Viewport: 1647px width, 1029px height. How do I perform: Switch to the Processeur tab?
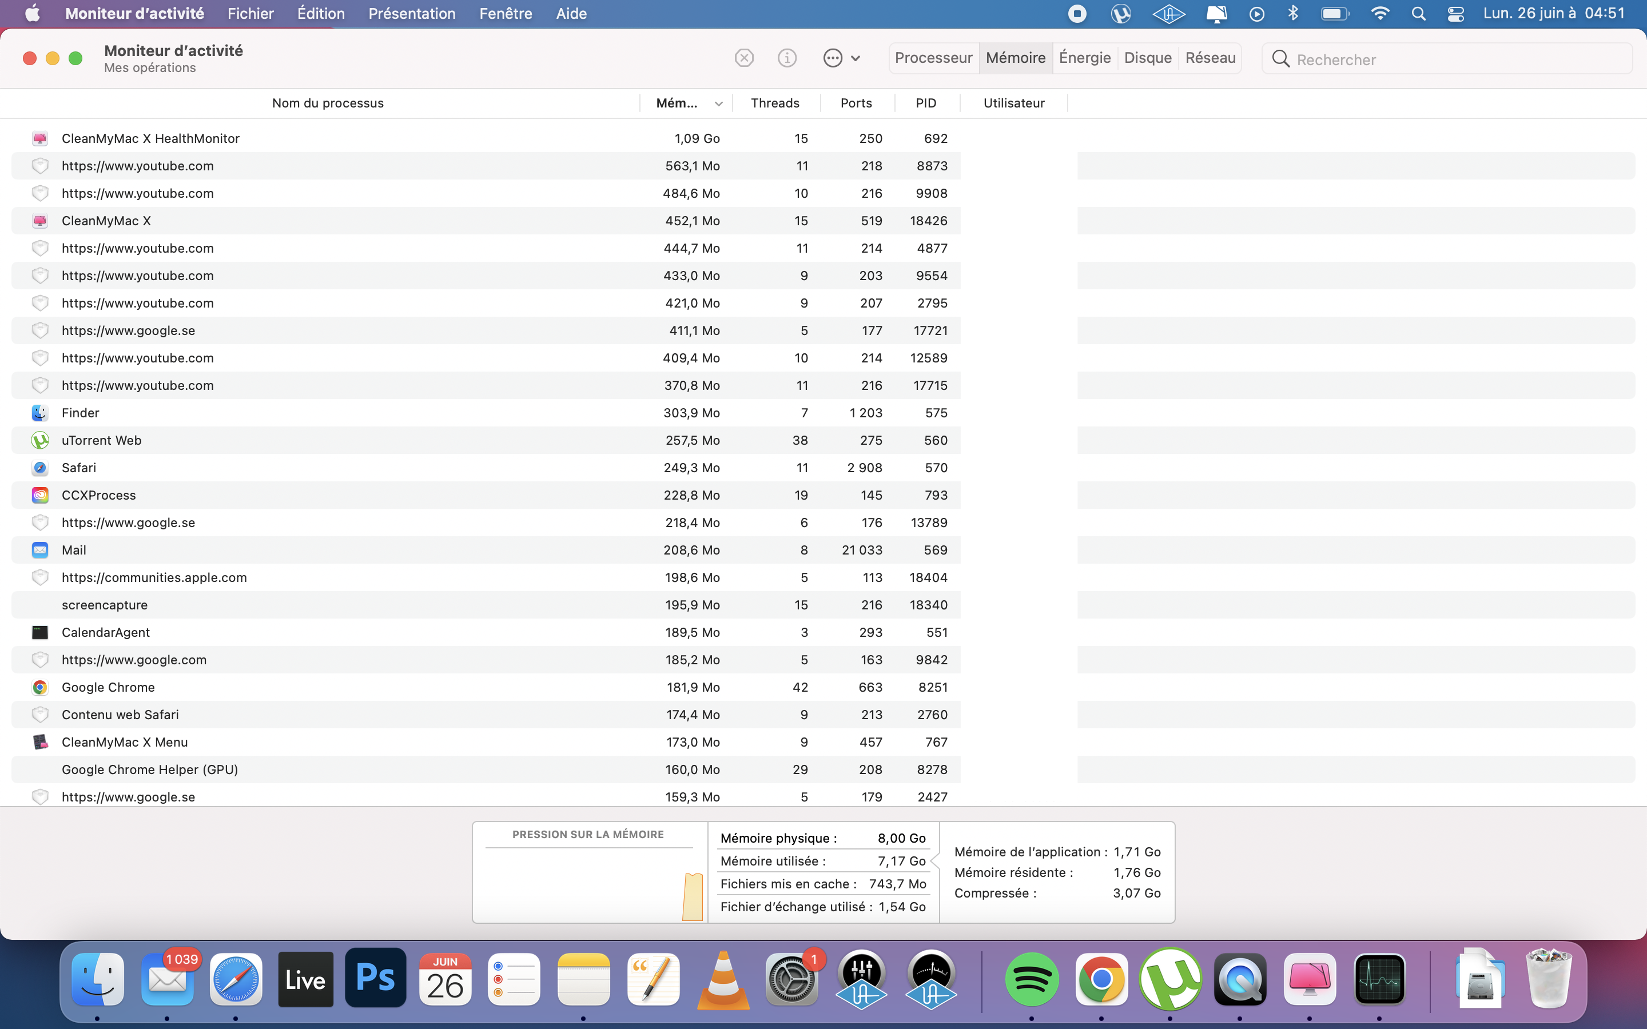point(933,58)
